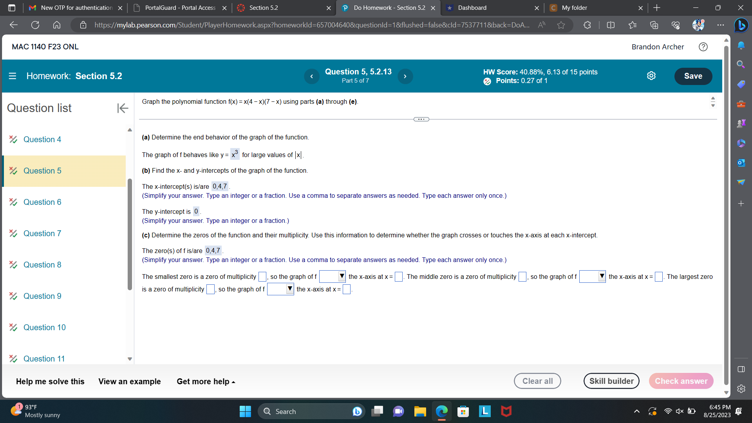Click the help question mark icon
Viewport: 752px width, 423px height.
[703, 47]
